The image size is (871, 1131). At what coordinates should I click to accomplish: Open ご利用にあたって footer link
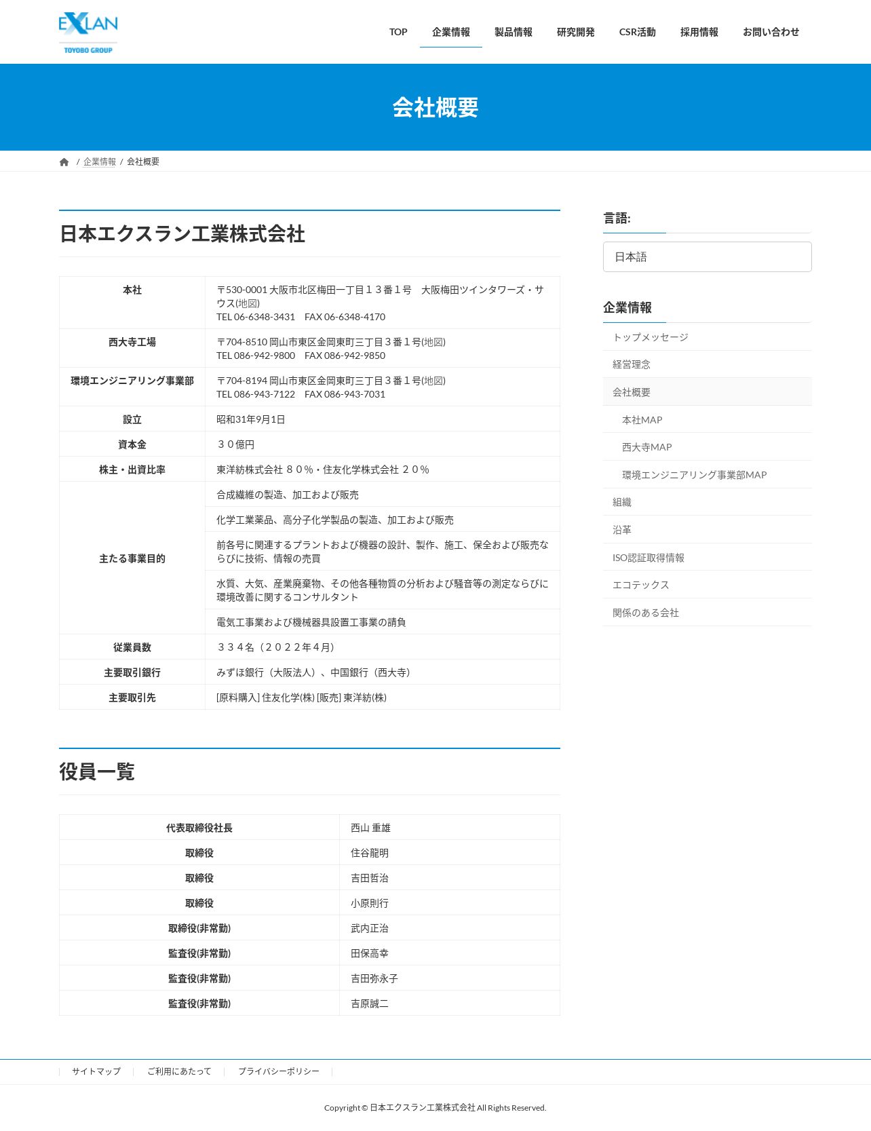coord(179,1071)
